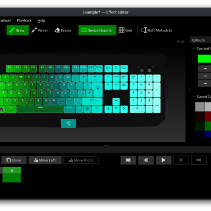
Task: Click the second minus colour button
Action: pos(205,76)
